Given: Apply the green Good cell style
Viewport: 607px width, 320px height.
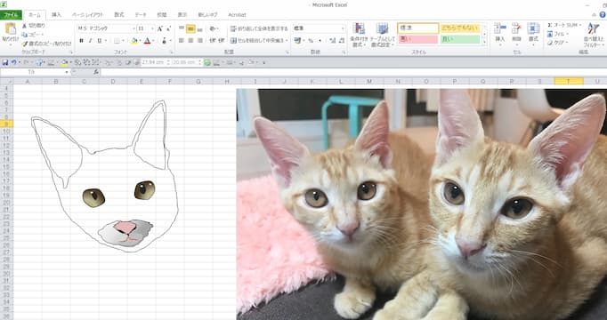Looking at the screenshot, I should pos(460,39).
